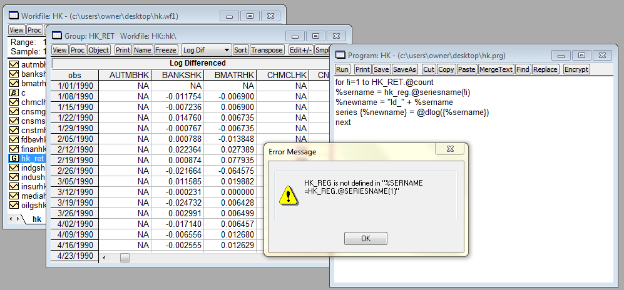Image resolution: width=624 pixels, height=290 pixels.
Task: Click the BMATRHK column header
Action: click(230, 75)
